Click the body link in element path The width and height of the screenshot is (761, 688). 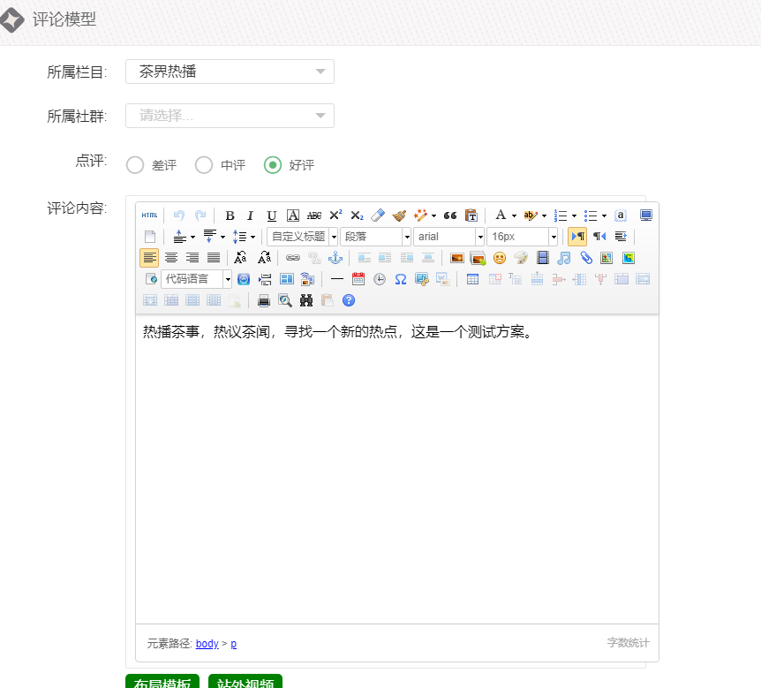point(207,644)
